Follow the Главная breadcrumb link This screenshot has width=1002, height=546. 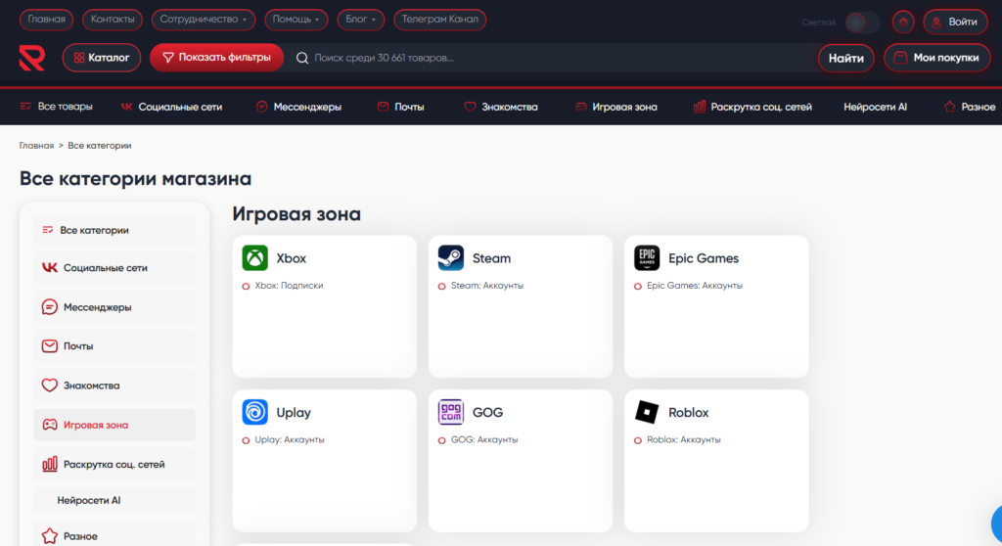36,146
